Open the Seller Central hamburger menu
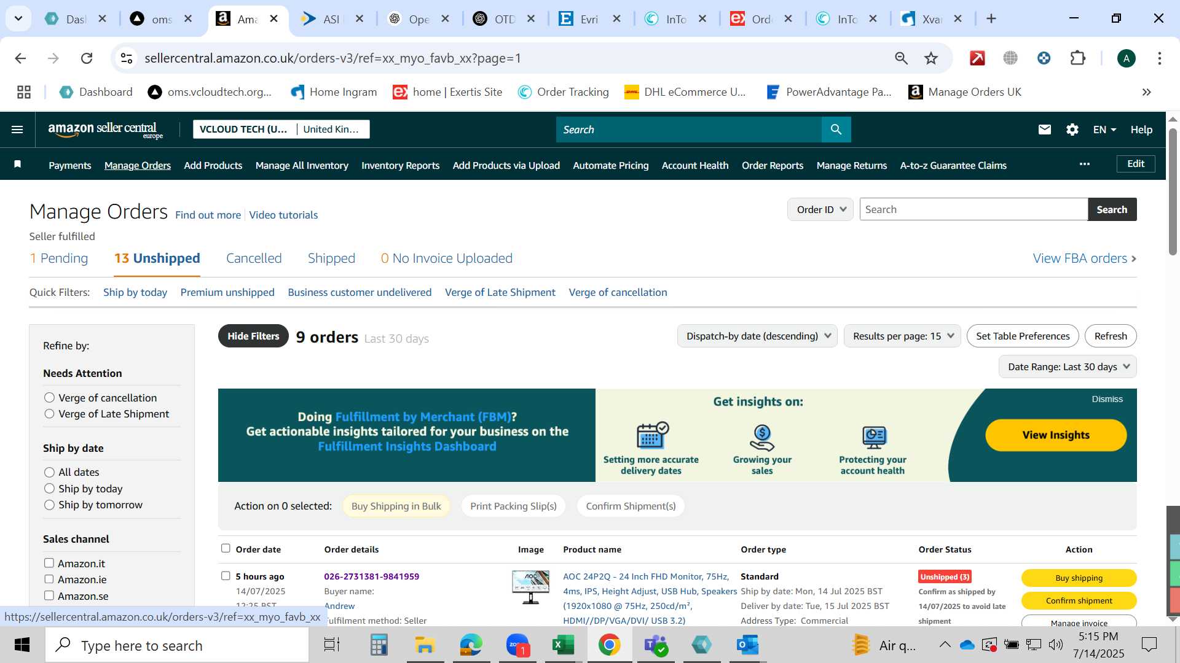This screenshot has height=663, width=1180. 17,130
